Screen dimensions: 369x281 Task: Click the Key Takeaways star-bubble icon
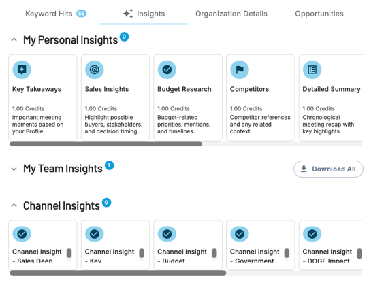click(x=22, y=69)
